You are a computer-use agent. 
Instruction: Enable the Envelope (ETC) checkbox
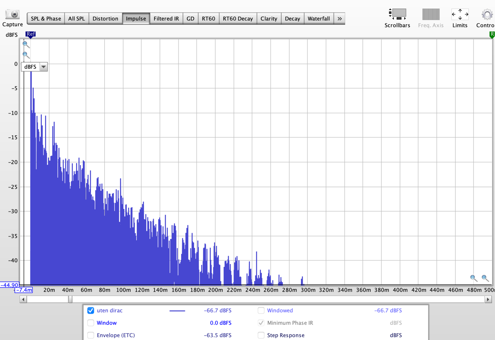pyautogui.click(x=91, y=335)
